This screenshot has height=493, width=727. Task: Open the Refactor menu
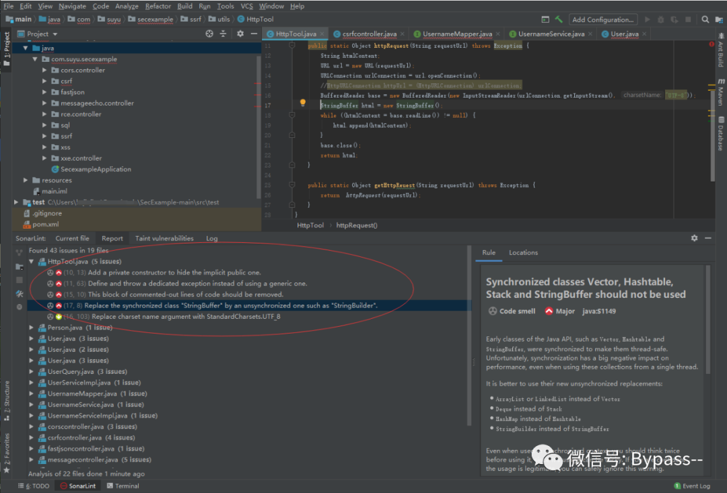(x=158, y=6)
